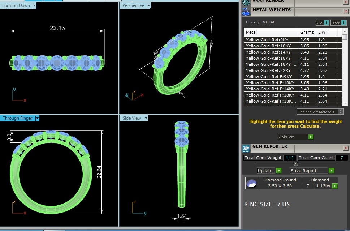
Task: Close the Gem Reporter panel
Action: click(x=346, y=148)
